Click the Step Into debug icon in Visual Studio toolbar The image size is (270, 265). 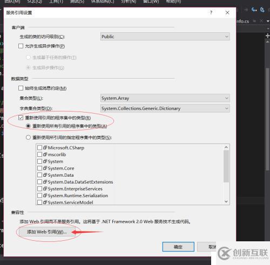[x=254, y=10]
